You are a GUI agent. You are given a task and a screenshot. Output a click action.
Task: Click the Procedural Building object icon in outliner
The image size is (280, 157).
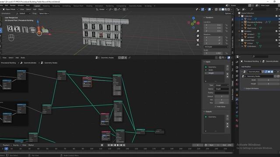245,22
